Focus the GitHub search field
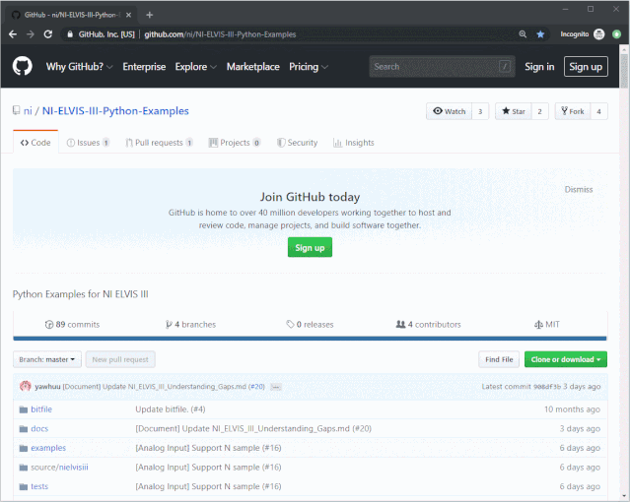The width and height of the screenshot is (630, 502). pyautogui.click(x=434, y=67)
